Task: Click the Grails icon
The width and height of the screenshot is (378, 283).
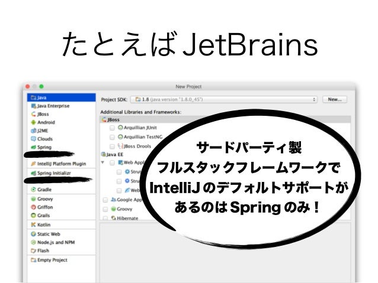Action: click(x=34, y=216)
